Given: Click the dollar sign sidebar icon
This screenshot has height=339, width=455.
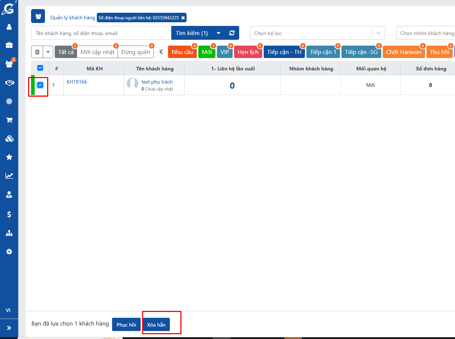Looking at the screenshot, I should pos(9,214).
